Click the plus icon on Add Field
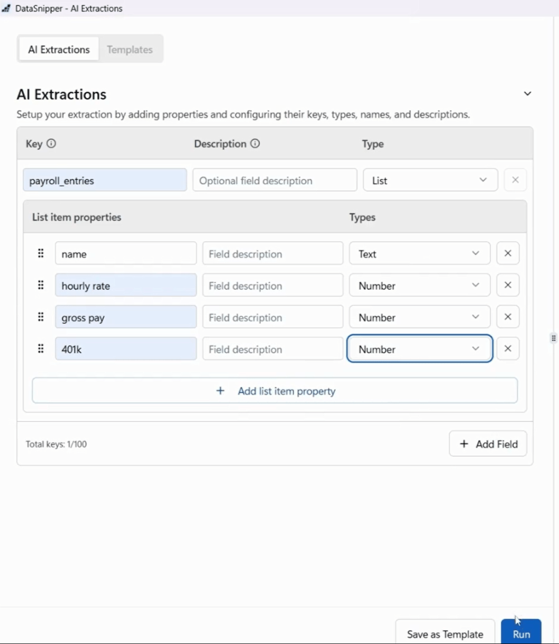Screen dimensions: 559x644 pos(464,444)
